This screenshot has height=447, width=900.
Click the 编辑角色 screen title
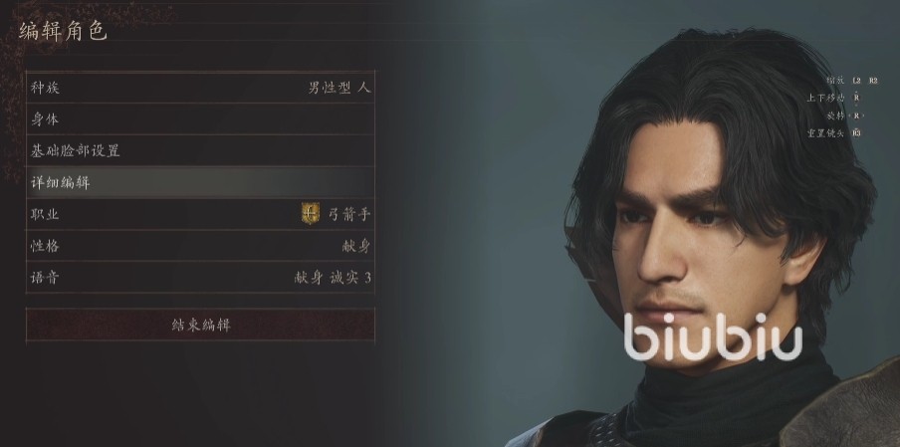pos(63,31)
